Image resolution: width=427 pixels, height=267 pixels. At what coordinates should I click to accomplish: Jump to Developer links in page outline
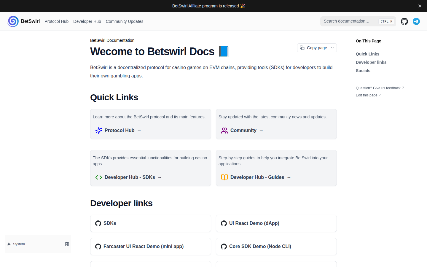coord(371,62)
